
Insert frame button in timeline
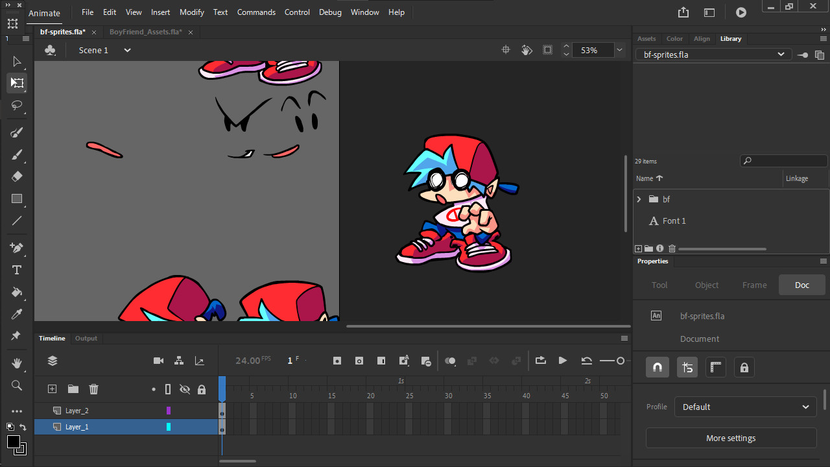point(381,361)
